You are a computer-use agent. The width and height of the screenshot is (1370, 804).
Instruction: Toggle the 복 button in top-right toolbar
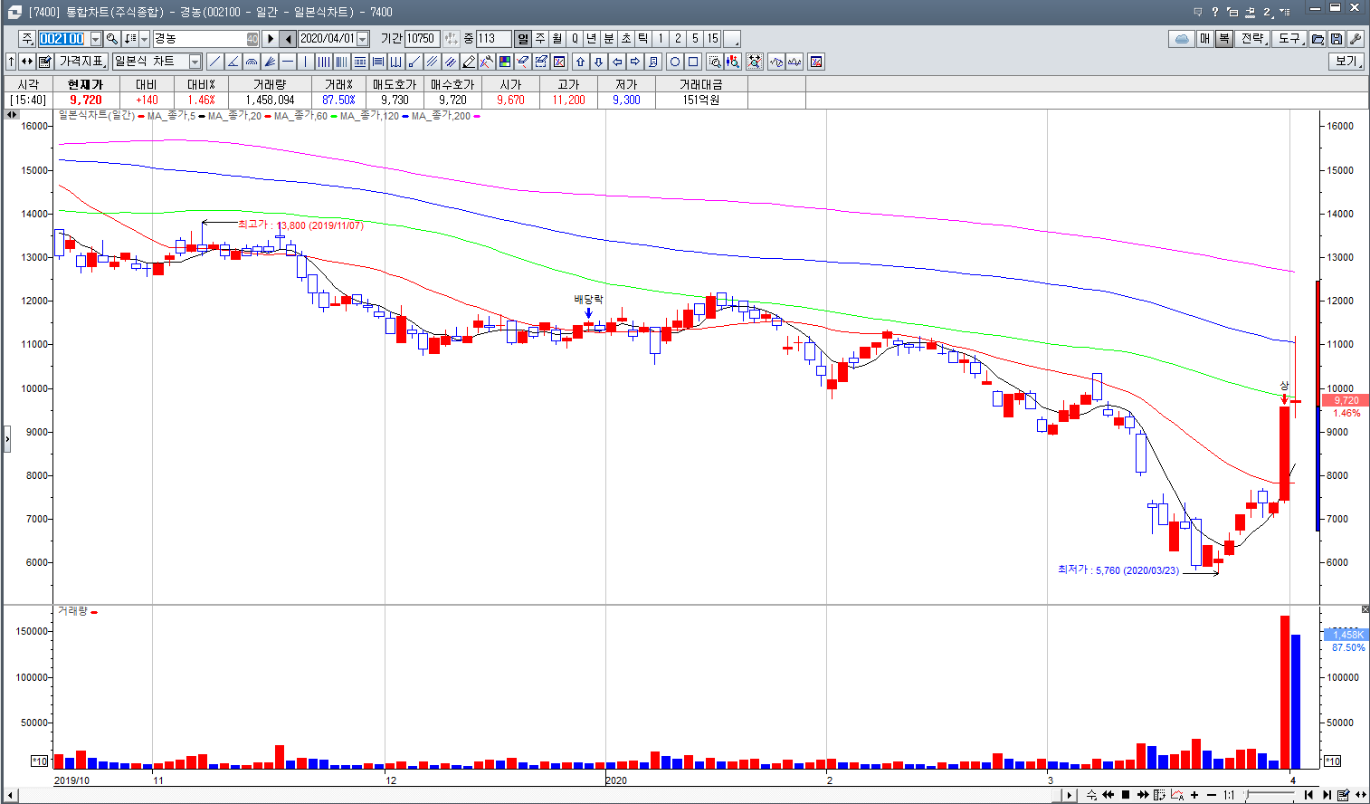pos(1223,39)
